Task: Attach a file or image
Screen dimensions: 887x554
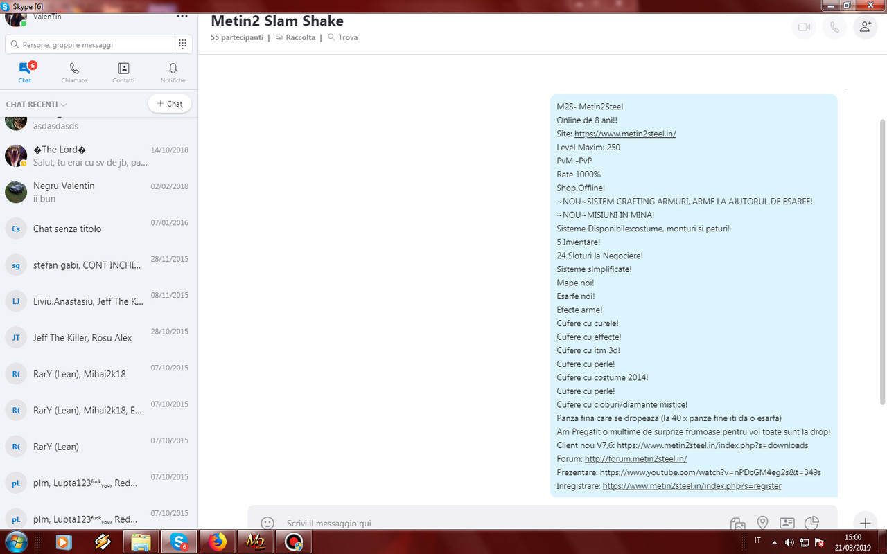Action: (737, 523)
